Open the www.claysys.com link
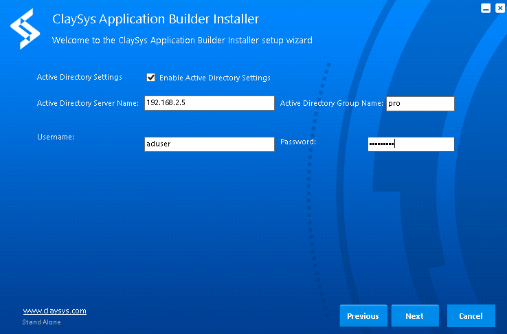507x334 pixels. [55, 311]
